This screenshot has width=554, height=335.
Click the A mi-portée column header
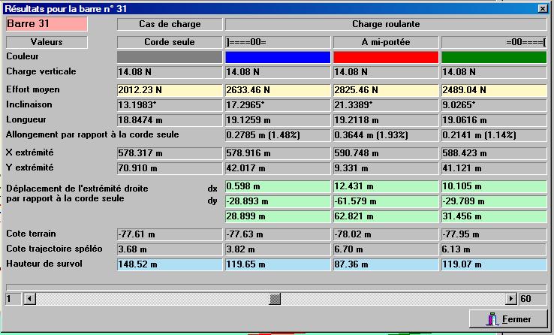click(386, 42)
